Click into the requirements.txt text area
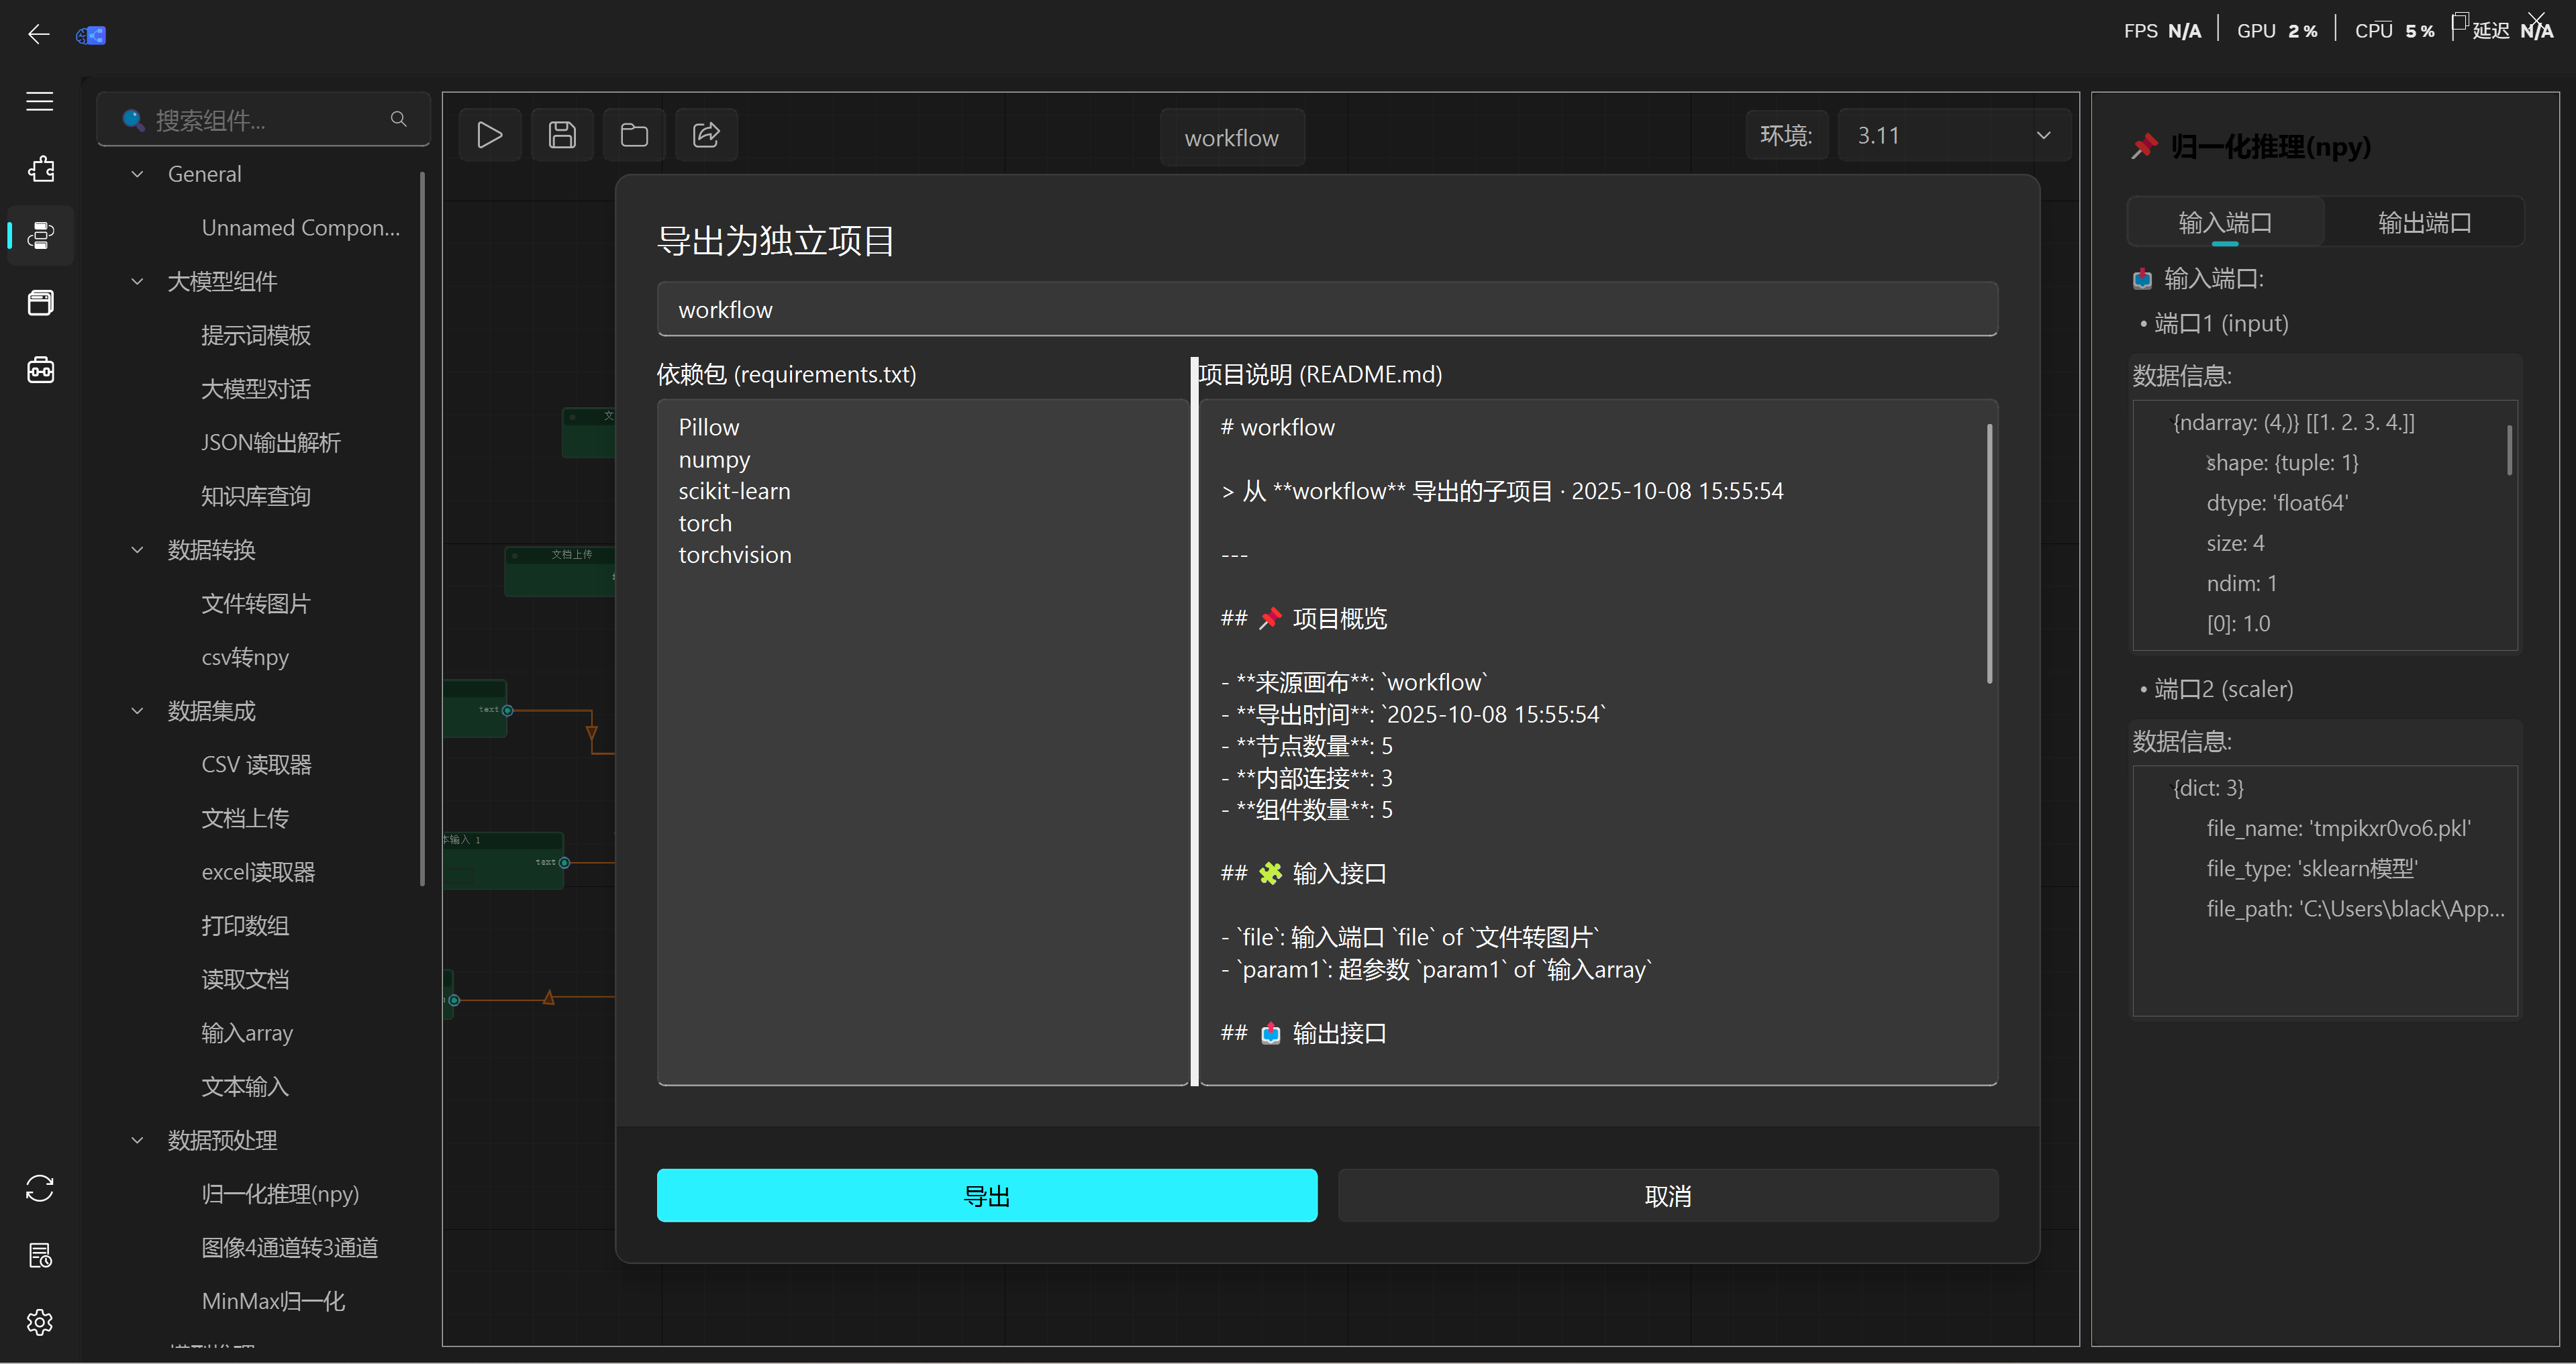 (922, 741)
